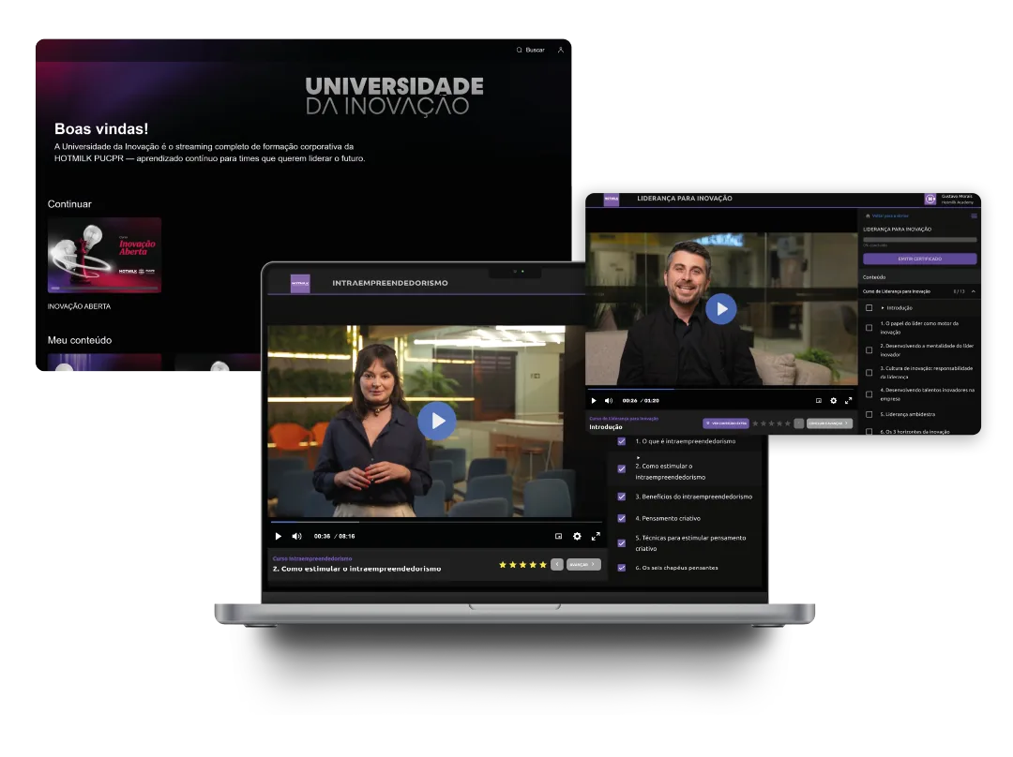Mute the Intraempreendedorismo video with the speaker icon
The image size is (1013, 757).
(296, 536)
